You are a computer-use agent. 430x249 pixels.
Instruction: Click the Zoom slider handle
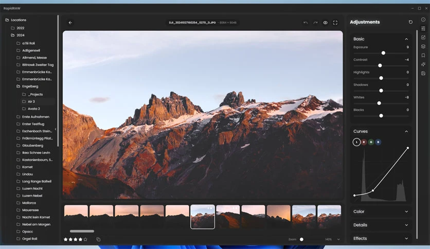301,239
